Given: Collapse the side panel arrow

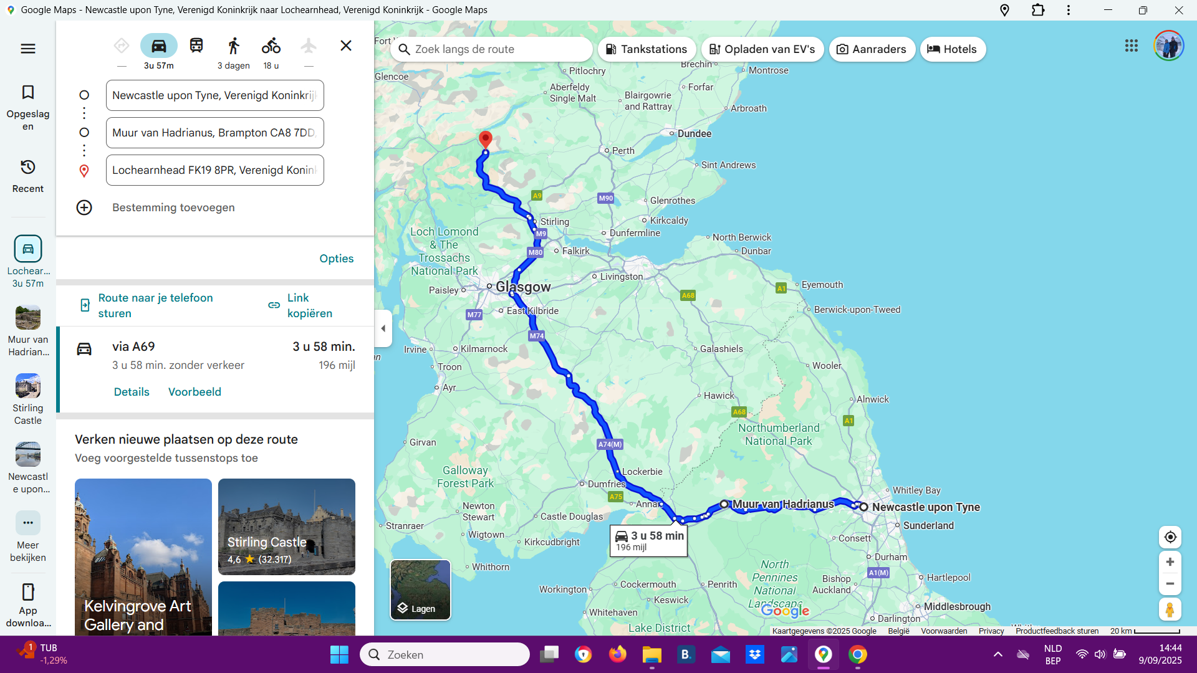Looking at the screenshot, I should (383, 328).
